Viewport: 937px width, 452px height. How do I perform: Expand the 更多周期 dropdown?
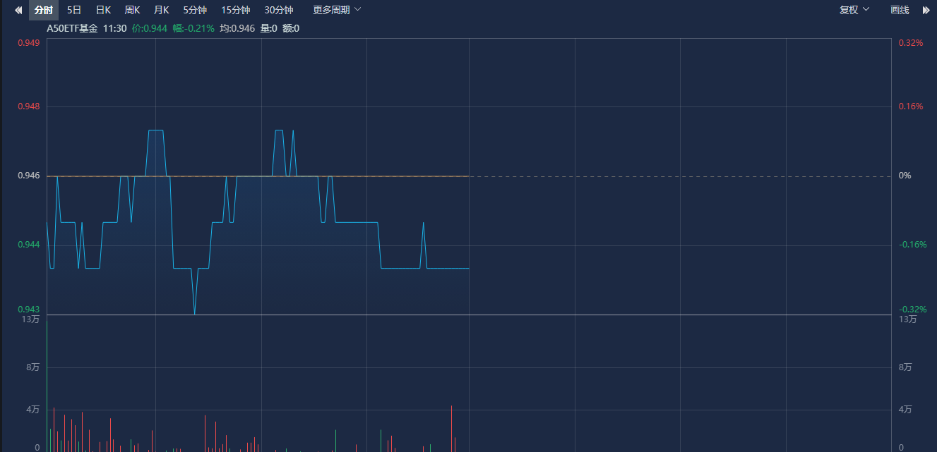pos(337,10)
